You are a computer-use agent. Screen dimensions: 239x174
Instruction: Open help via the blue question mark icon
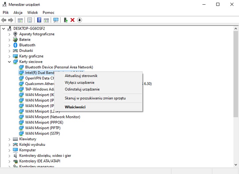[x=39, y=20]
